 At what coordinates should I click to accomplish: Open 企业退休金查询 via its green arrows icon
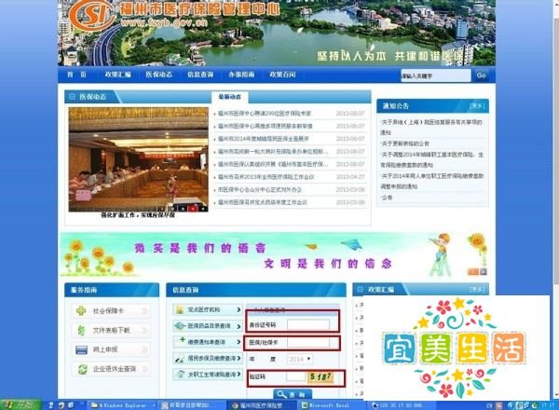point(82,369)
